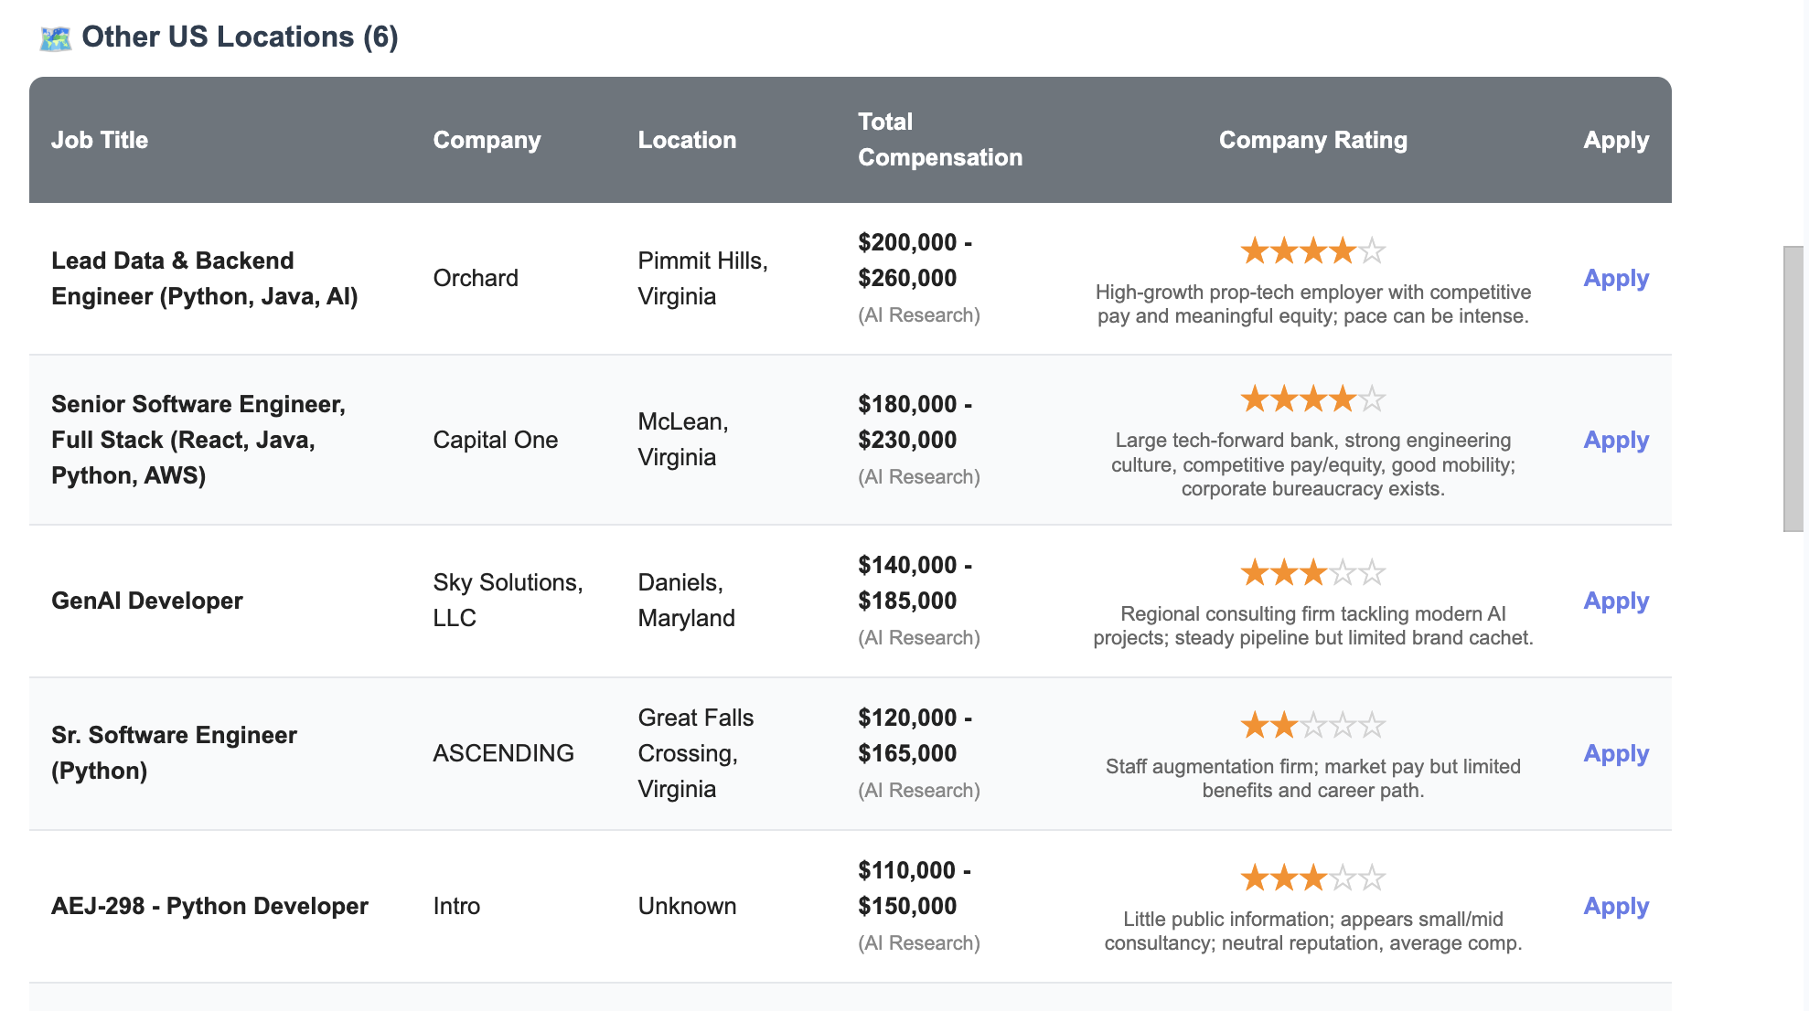Click the vertical scrollbar thumb
The image size is (1809, 1011).
pyautogui.click(x=1793, y=388)
